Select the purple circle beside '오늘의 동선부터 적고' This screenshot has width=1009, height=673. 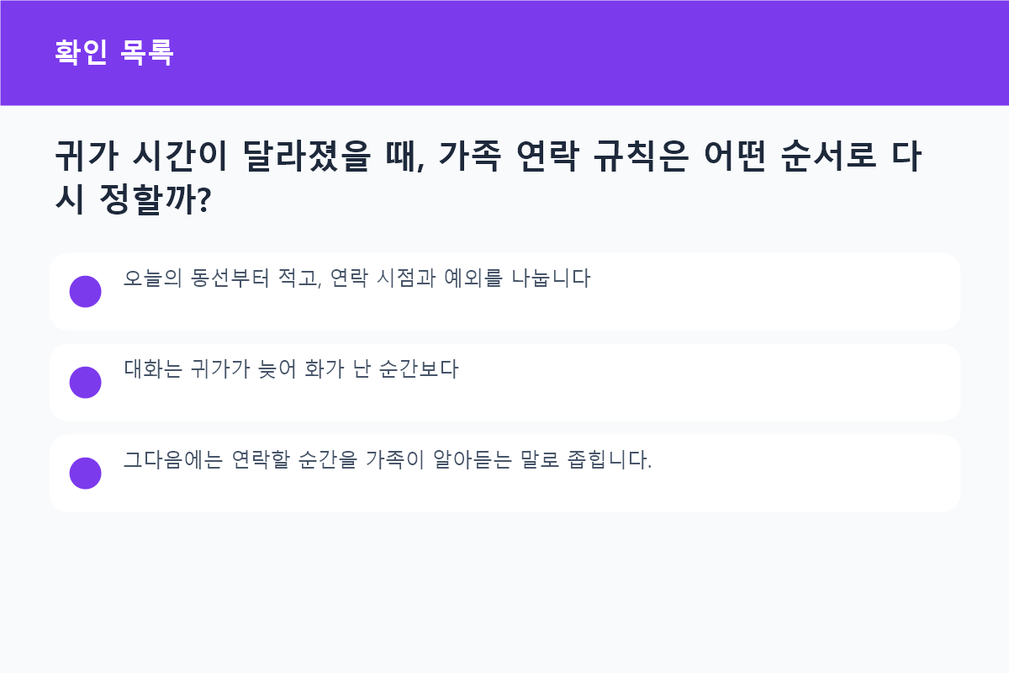click(85, 292)
